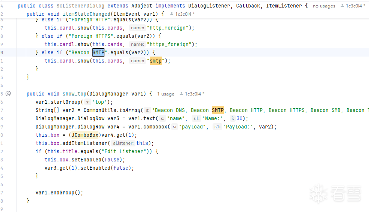
Task: Click author label 1c3c0l4 on the class header line
Action: [x=354, y=6]
